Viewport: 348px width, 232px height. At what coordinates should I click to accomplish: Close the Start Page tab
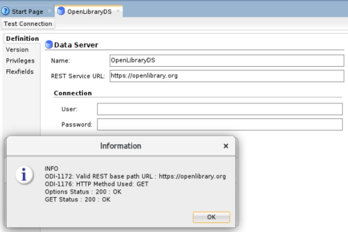[x=49, y=11]
